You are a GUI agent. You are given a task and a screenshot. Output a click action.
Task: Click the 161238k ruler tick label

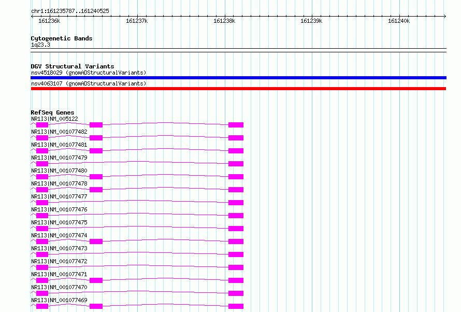(224, 21)
